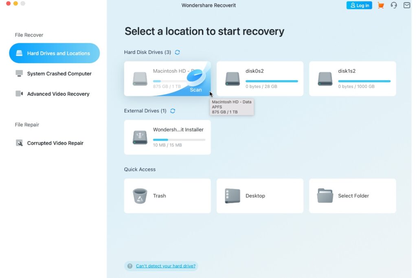
Task: Select the Wondersh...it Installer drive
Action: click(167, 137)
